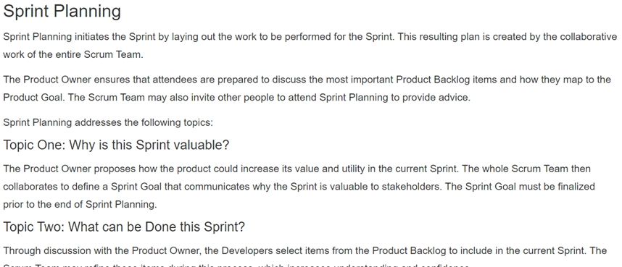Screen dimensions: 622x267
Task: Click the line starting "collaborates to define a Sprint Goal"
Action: click(299, 187)
